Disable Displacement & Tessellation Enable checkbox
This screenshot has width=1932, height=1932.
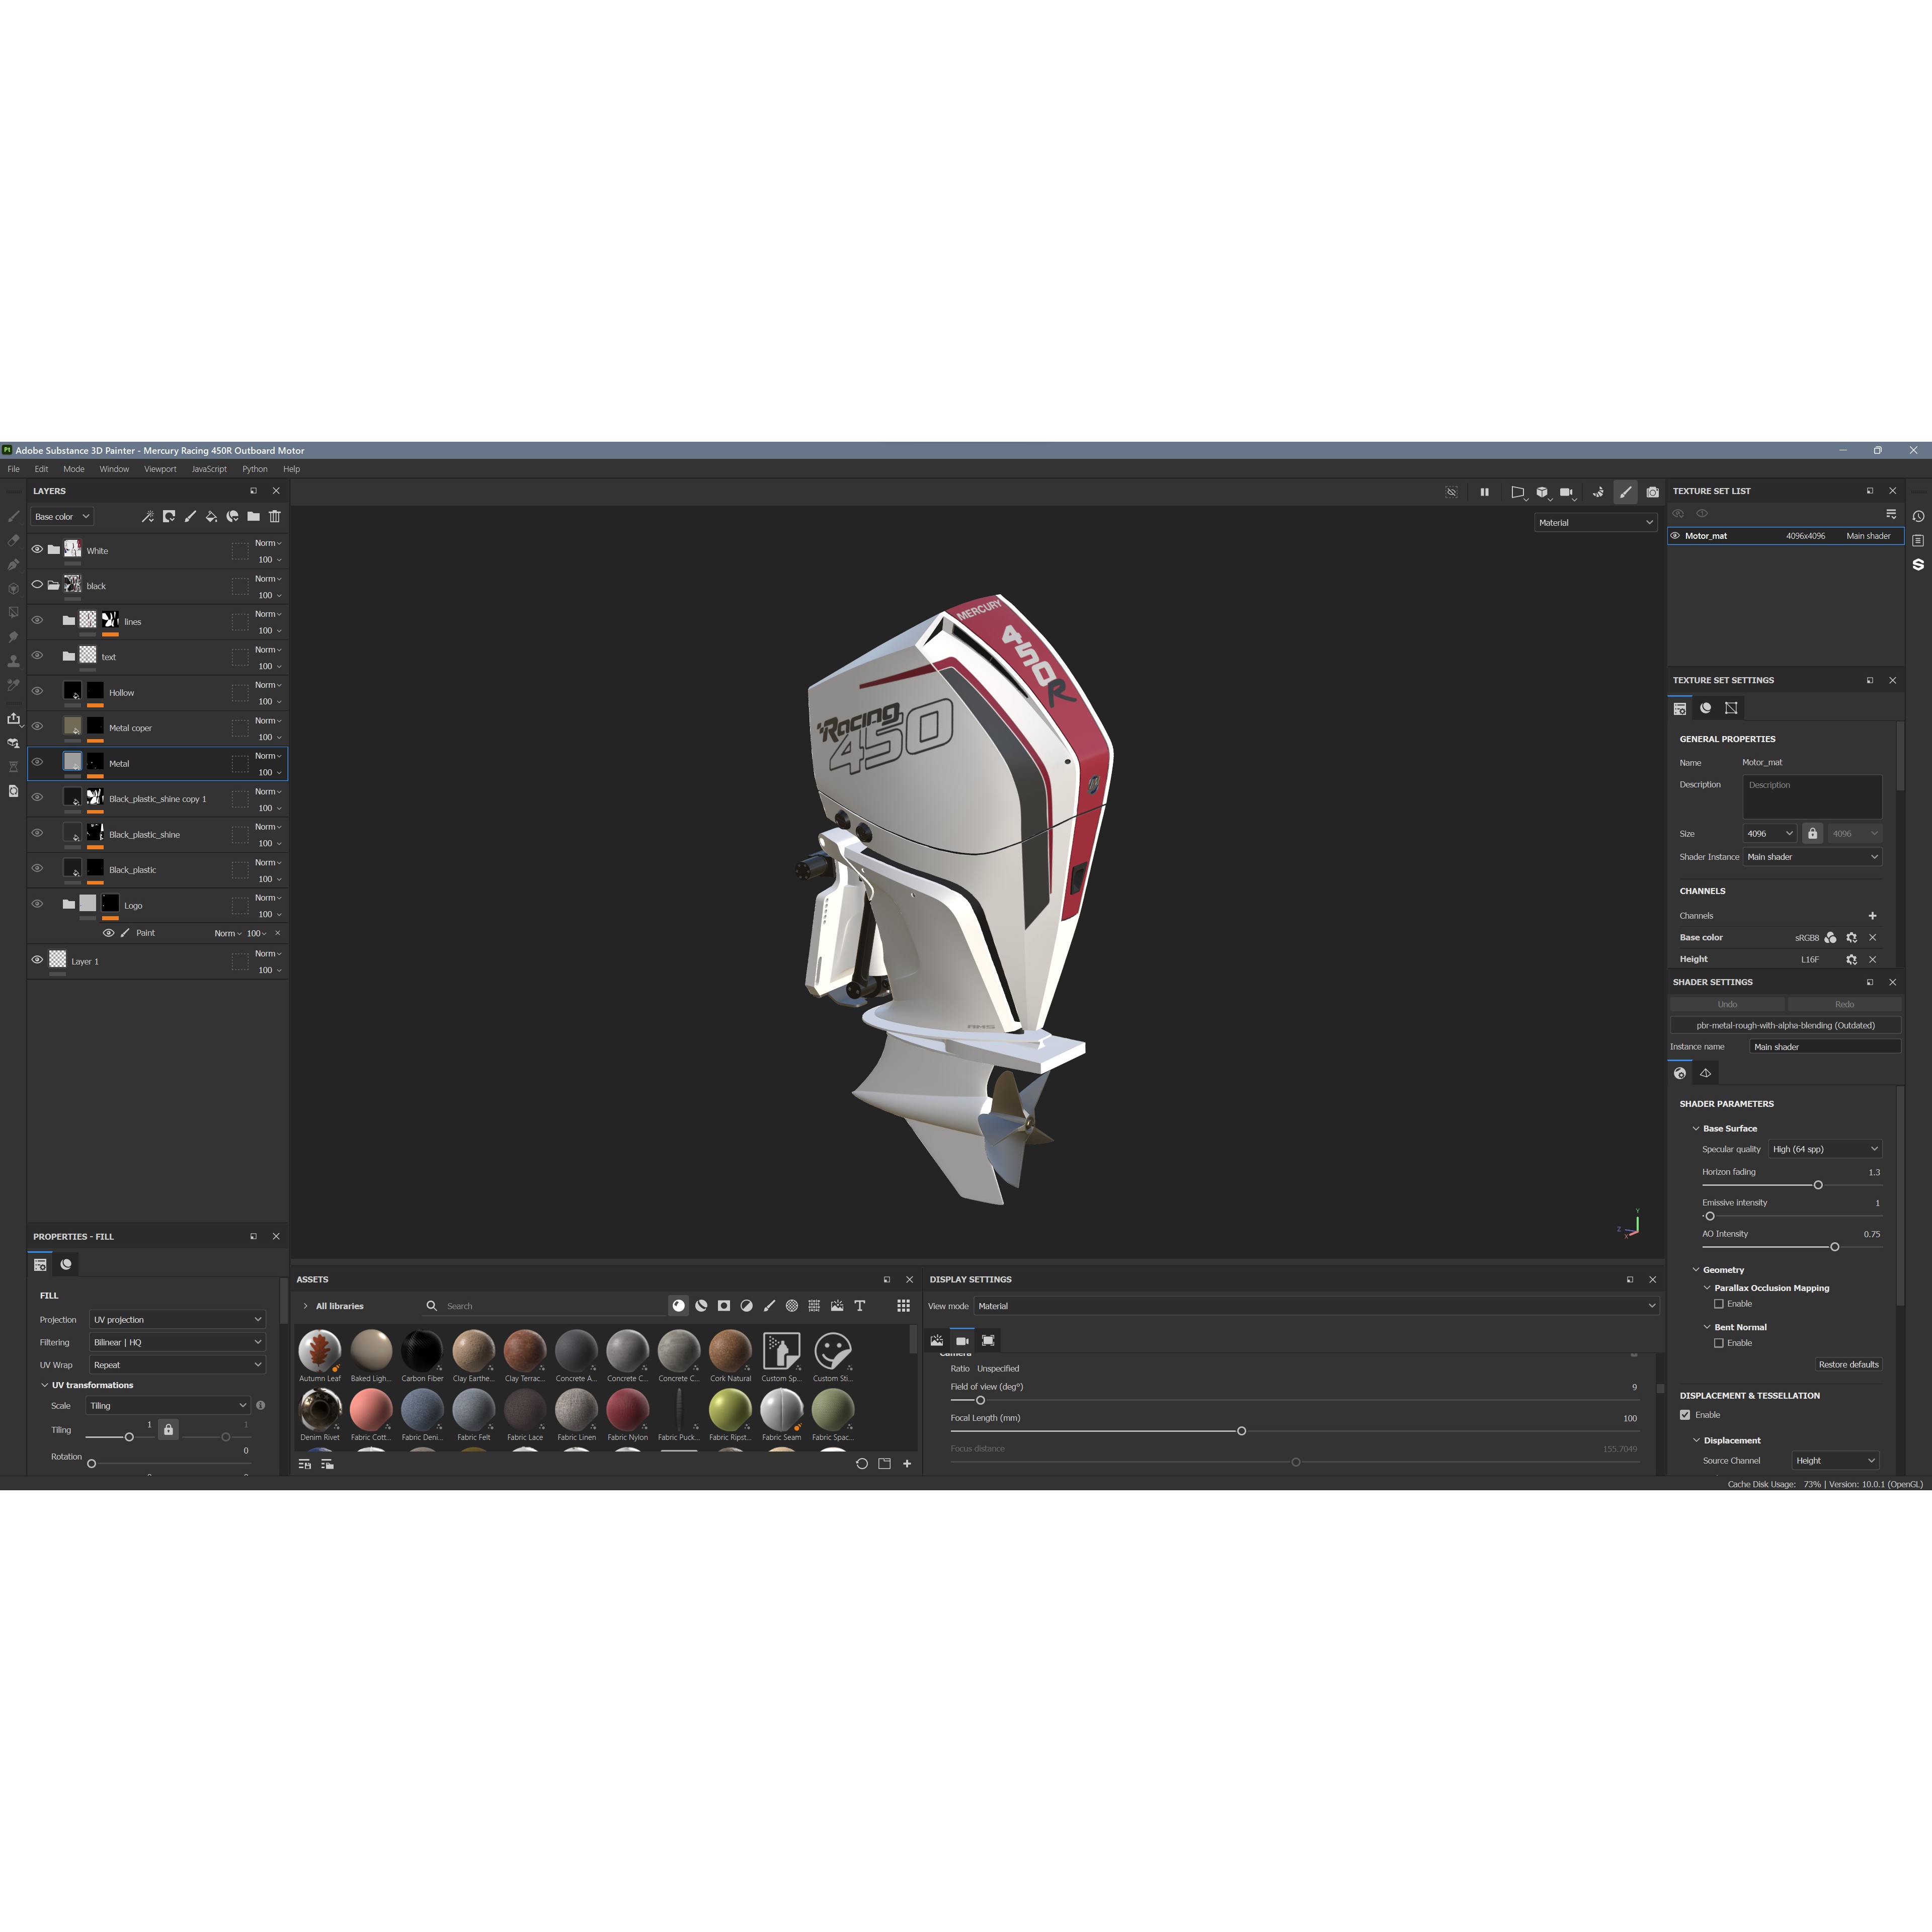click(x=1684, y=1414)
